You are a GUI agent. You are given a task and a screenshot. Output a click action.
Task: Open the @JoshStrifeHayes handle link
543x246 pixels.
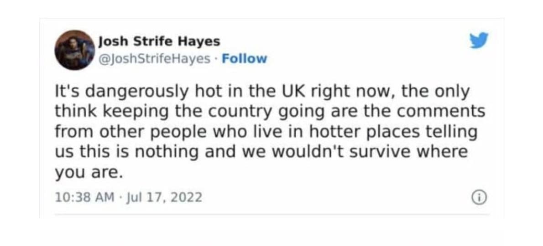tap(155, 59)
